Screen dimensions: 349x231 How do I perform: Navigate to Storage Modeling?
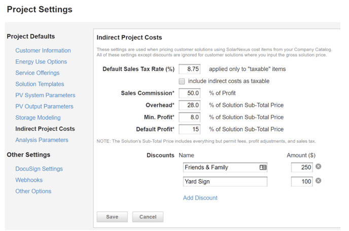(x=38, y=118)
